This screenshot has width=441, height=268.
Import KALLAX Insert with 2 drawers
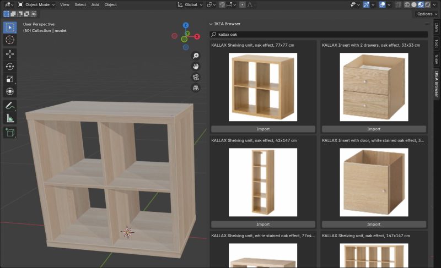coord(374,129)
